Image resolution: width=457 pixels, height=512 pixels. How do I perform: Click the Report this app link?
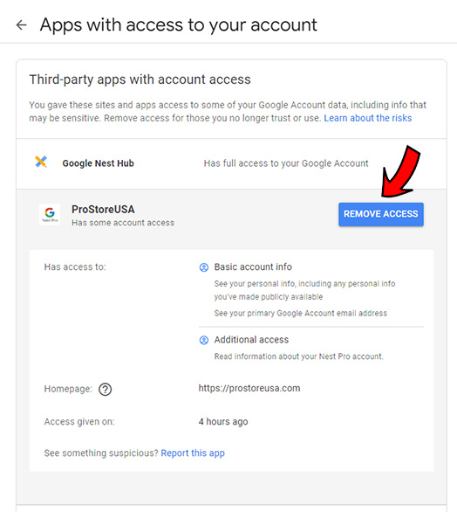pyautogui.click(x=193, y=453)
